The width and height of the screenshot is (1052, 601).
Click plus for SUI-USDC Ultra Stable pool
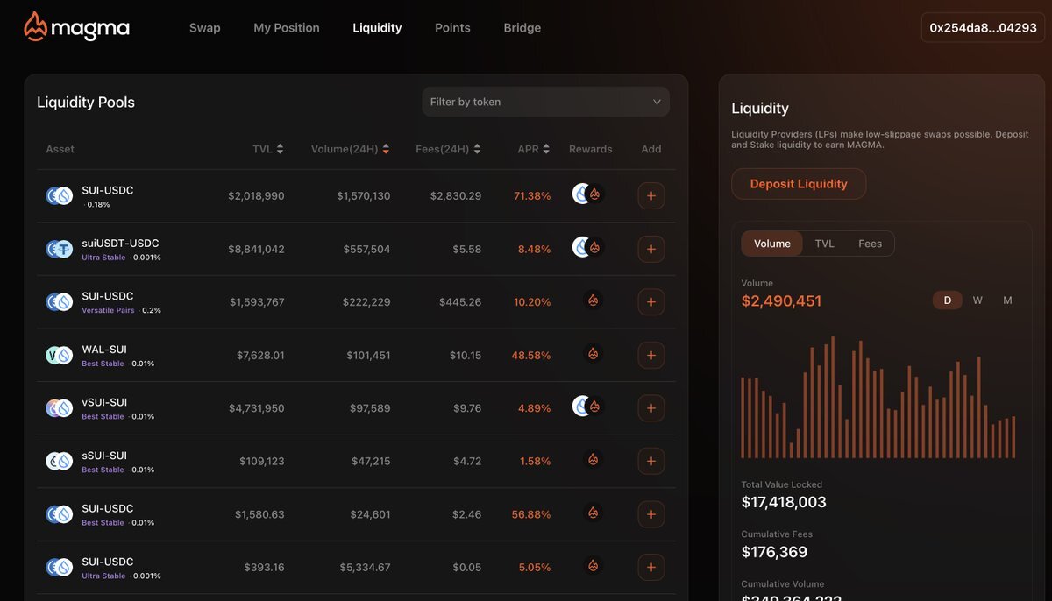(650, 567)
